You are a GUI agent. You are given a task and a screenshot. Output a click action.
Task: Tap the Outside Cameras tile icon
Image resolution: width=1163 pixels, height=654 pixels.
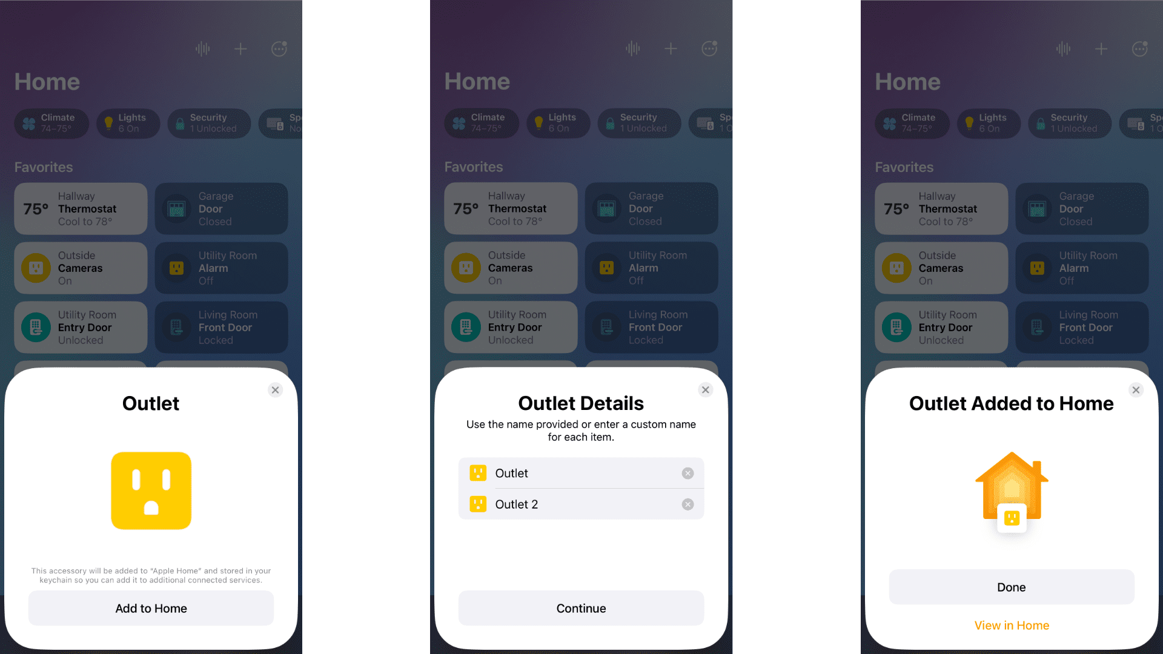click(35, 268)
